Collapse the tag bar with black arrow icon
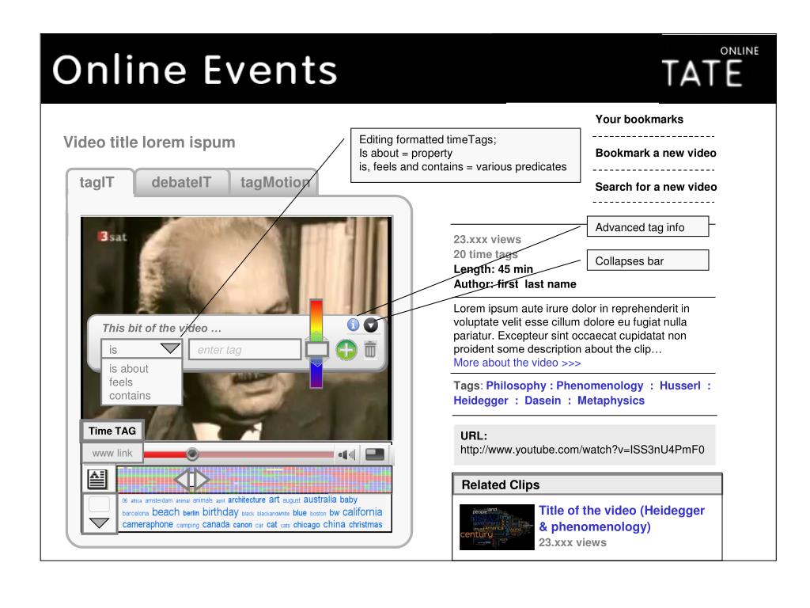Screen dimensions: 810x608 pos(371,325)
